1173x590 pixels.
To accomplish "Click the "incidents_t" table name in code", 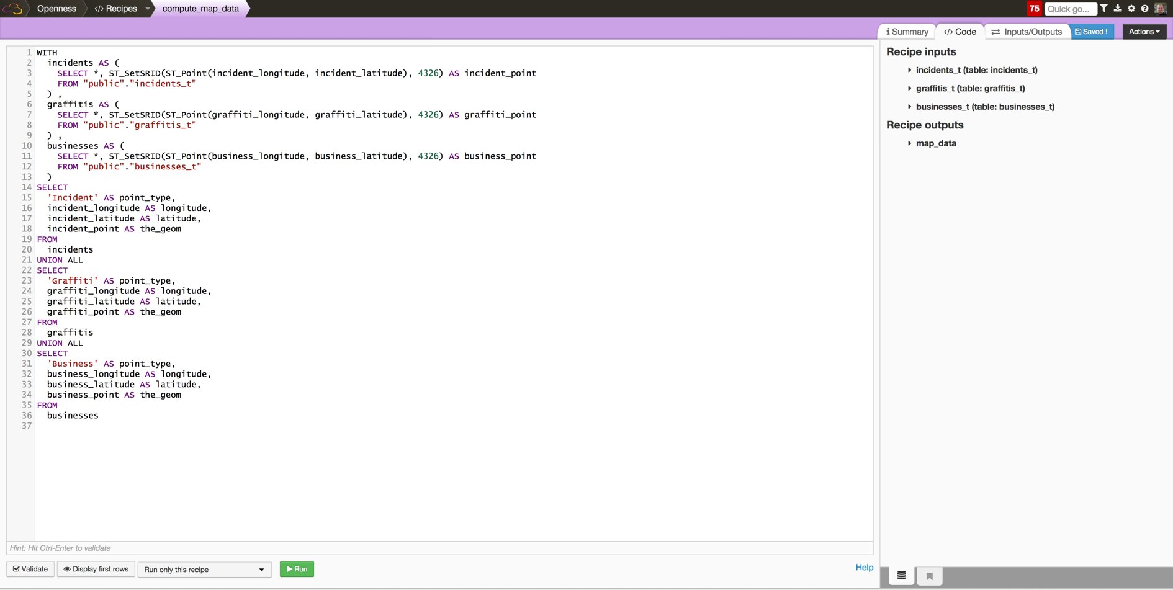I will pyautogui.click(x=163, y=84).
